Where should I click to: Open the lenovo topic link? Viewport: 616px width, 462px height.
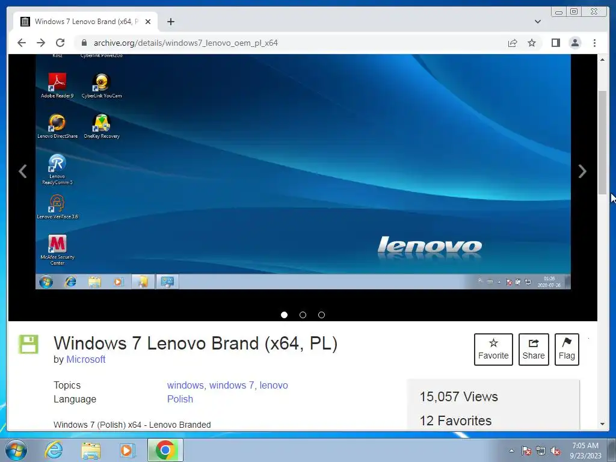274,385
